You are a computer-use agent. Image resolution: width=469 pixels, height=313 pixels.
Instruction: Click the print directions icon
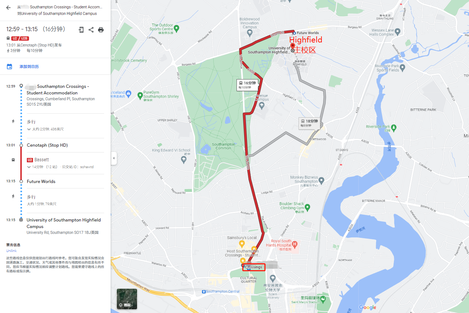tap(101, 30)
